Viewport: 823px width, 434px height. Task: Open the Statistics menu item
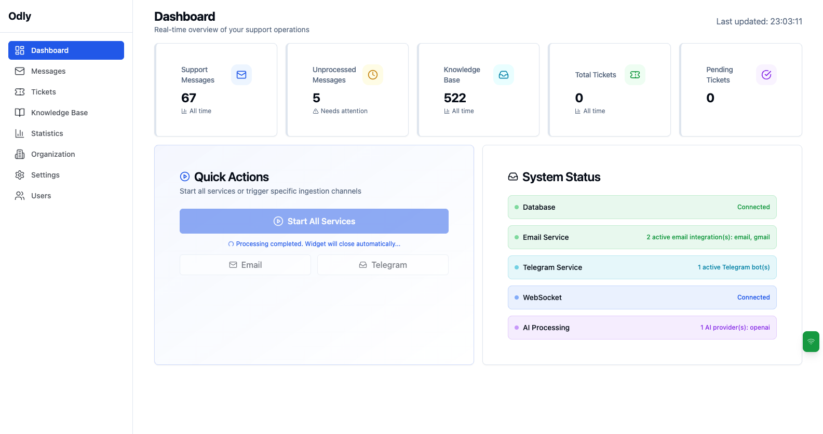(66, 133)
